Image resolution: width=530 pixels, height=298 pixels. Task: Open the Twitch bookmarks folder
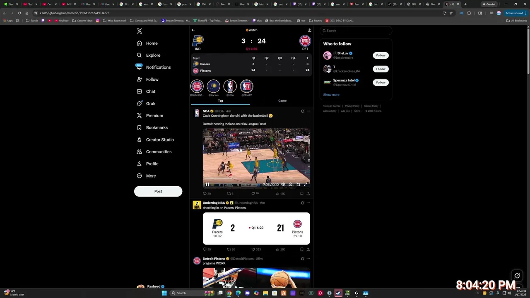tap(32, 21)
